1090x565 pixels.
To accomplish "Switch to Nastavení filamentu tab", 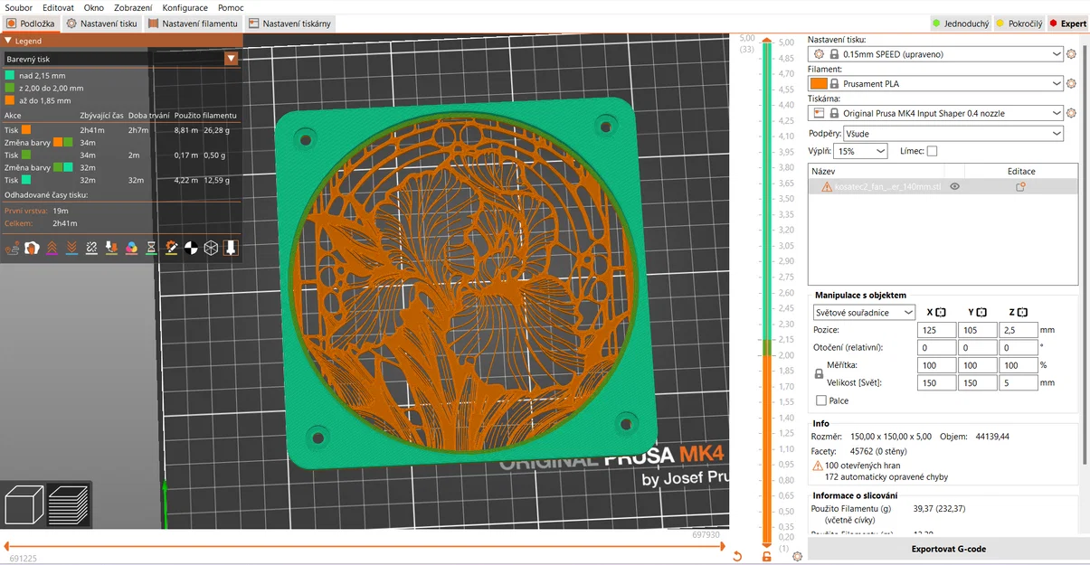I will tap(194, 24).
